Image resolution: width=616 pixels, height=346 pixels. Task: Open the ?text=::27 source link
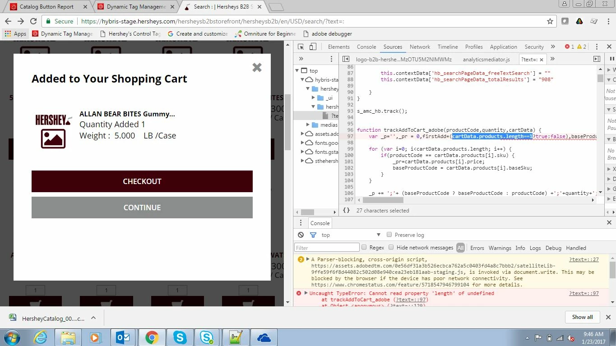pyautogui.click(x=584, y=259)
